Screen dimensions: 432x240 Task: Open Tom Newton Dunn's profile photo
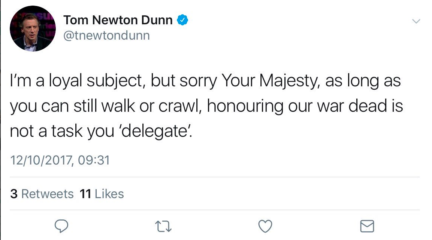(x=33, y=28)
